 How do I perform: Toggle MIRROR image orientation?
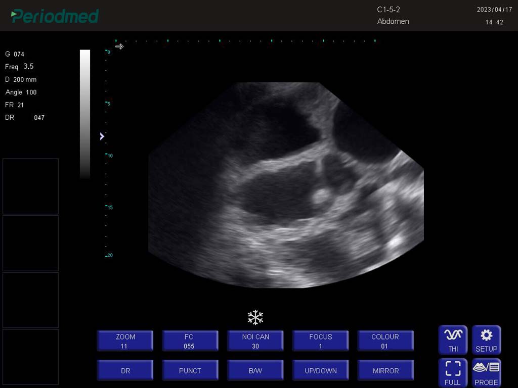click(385, 370)
